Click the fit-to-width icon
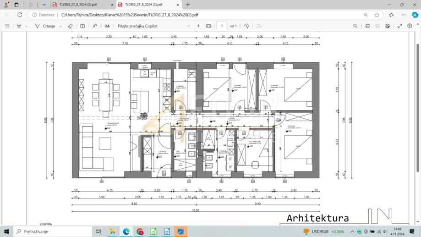The image size is (421, 237). 208,26
